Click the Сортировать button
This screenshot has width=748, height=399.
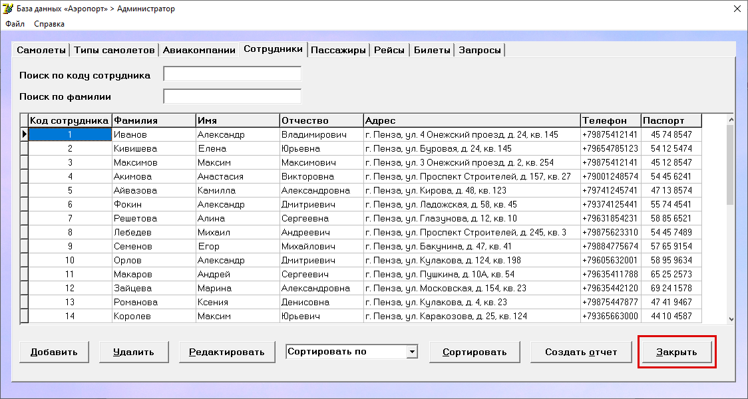coord(474,352)
